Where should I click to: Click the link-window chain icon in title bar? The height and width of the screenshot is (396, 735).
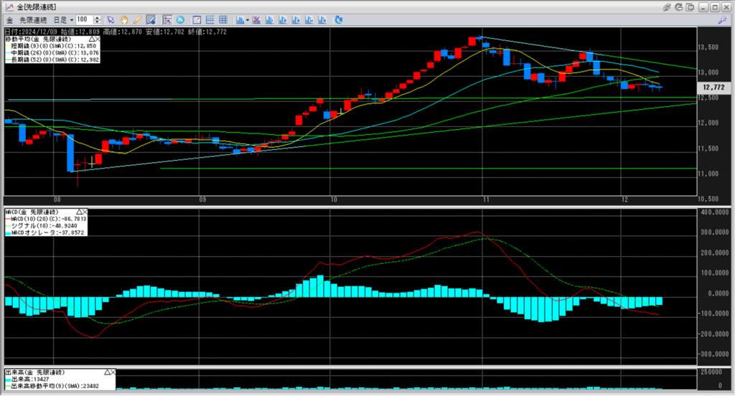coord(667,6)
